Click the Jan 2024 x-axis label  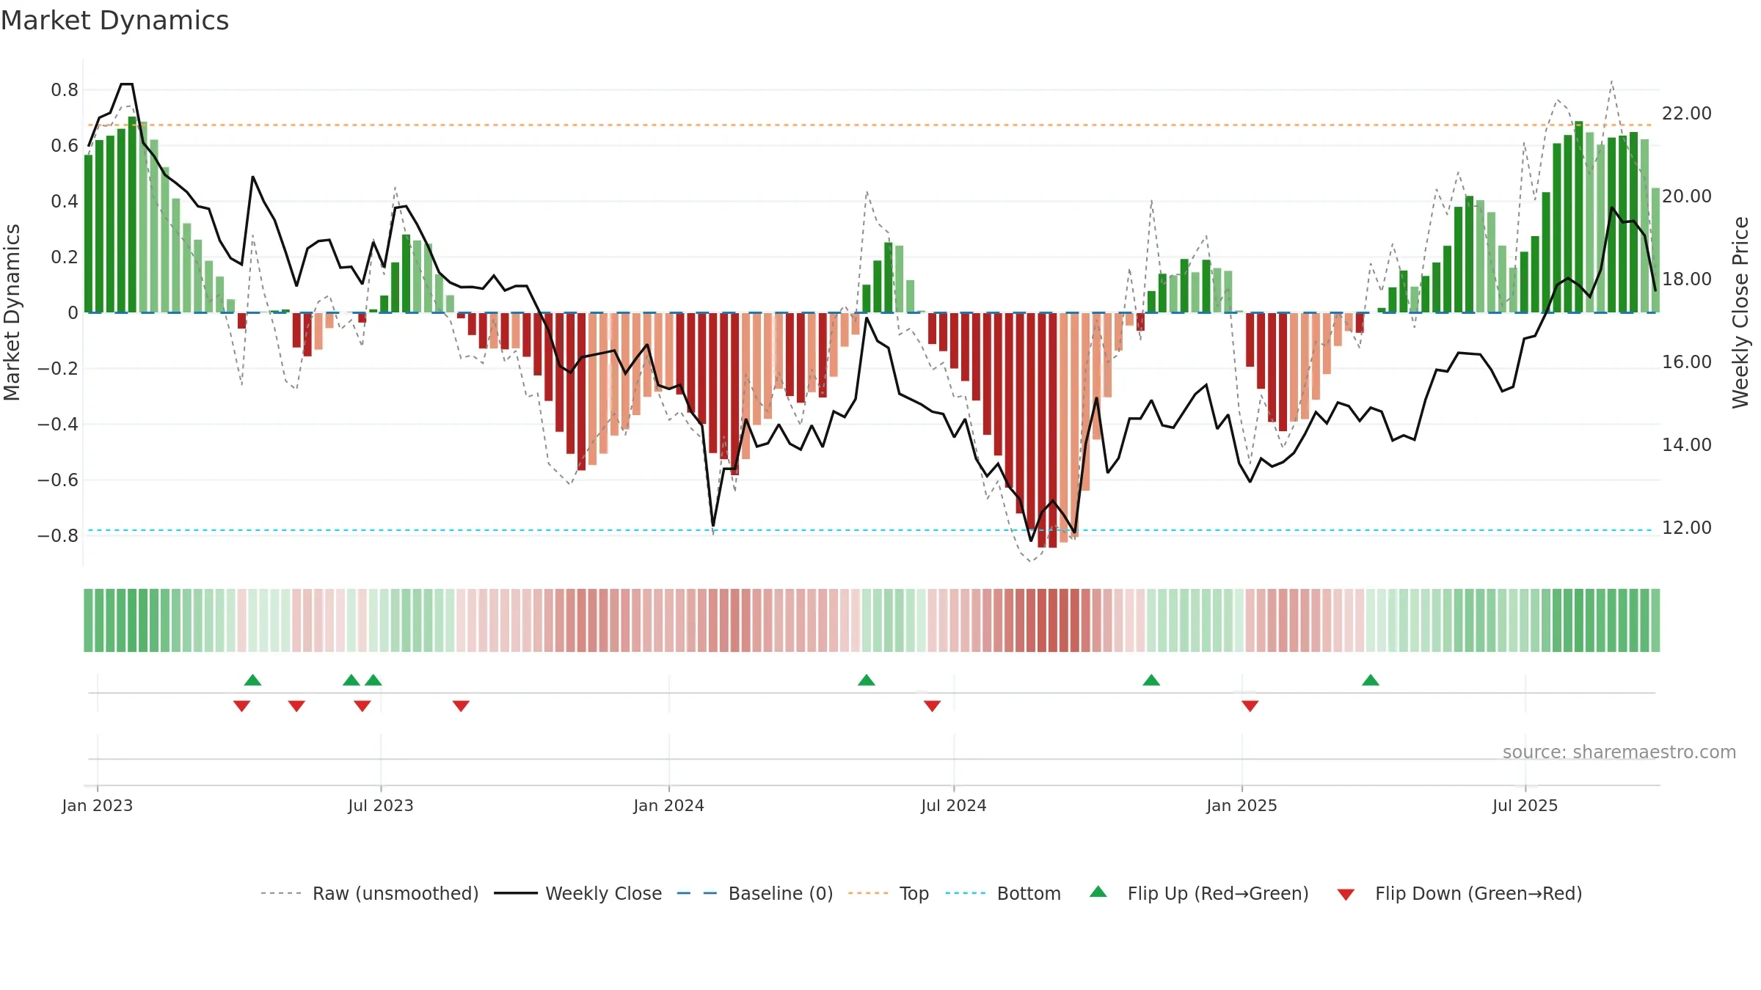click(x=669, y=805)
